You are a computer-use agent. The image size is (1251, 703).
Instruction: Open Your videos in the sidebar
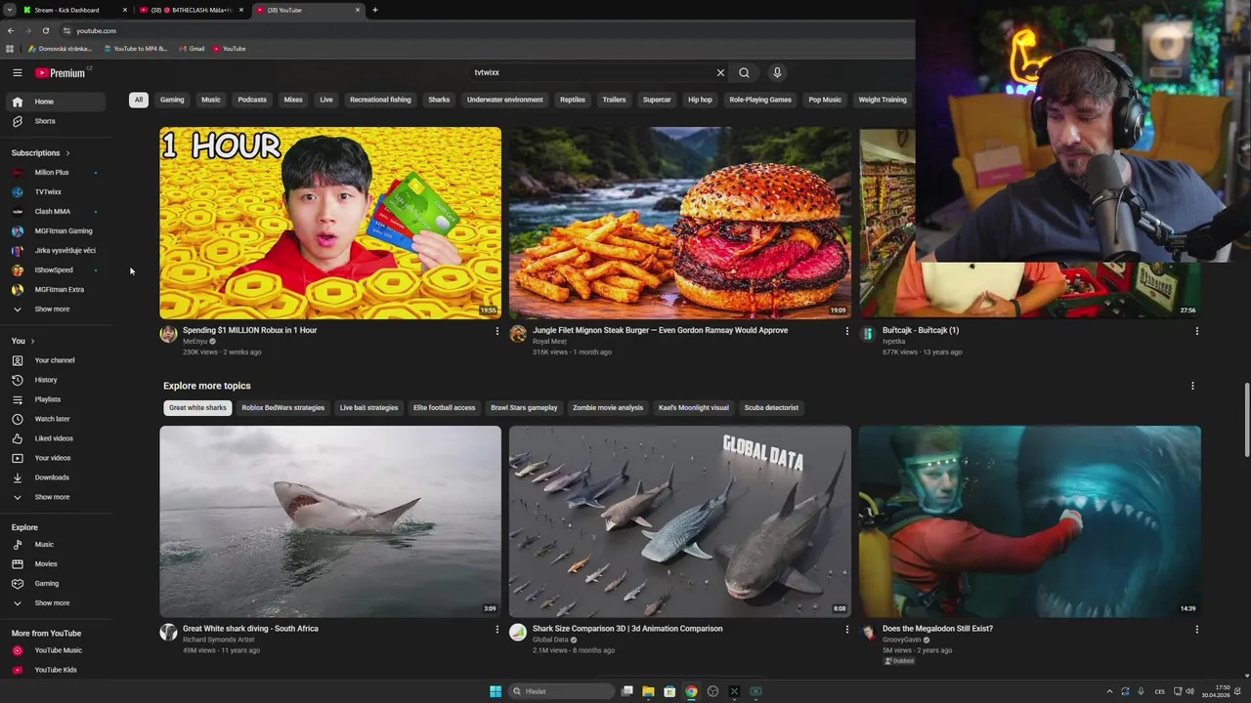coord(56,458)
